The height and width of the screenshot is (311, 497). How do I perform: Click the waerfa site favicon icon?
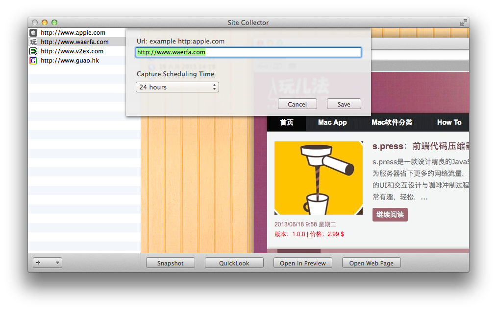(x=33, y=42)
